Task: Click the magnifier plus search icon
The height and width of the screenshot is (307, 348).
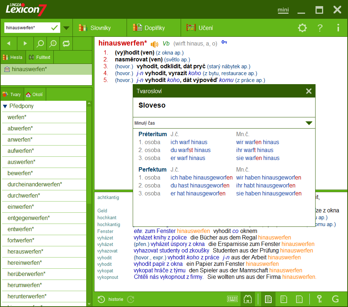Action: (x=53, y=43)
